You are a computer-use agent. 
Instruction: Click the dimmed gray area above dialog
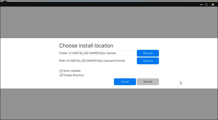(x=109, y=22)
